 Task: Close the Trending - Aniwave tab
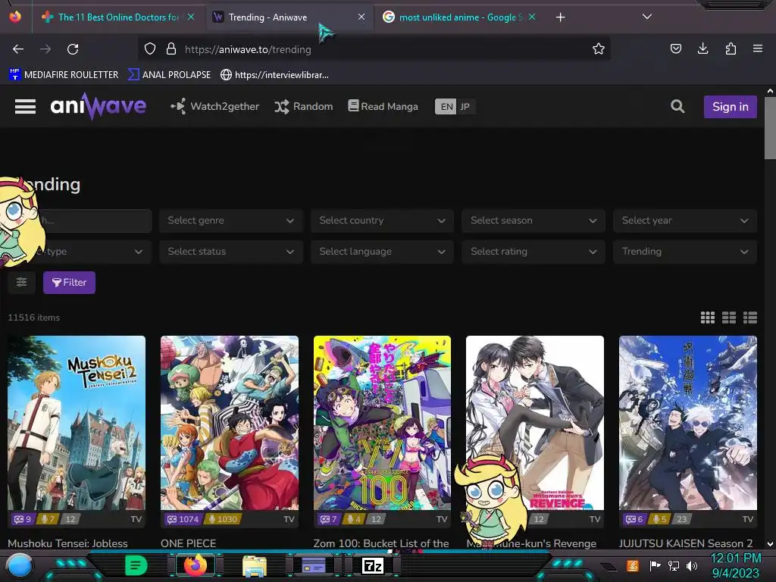[x=361, y=17]
